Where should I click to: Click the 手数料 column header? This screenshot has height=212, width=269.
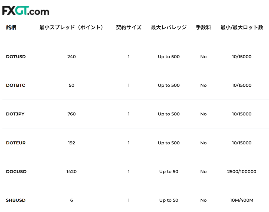point(203,27)
